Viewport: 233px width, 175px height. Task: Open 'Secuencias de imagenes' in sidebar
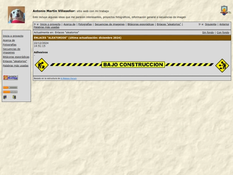click(12, 51)
